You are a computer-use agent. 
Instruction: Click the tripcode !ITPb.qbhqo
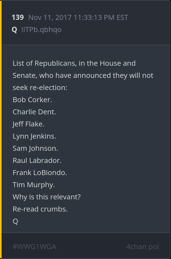41,30
